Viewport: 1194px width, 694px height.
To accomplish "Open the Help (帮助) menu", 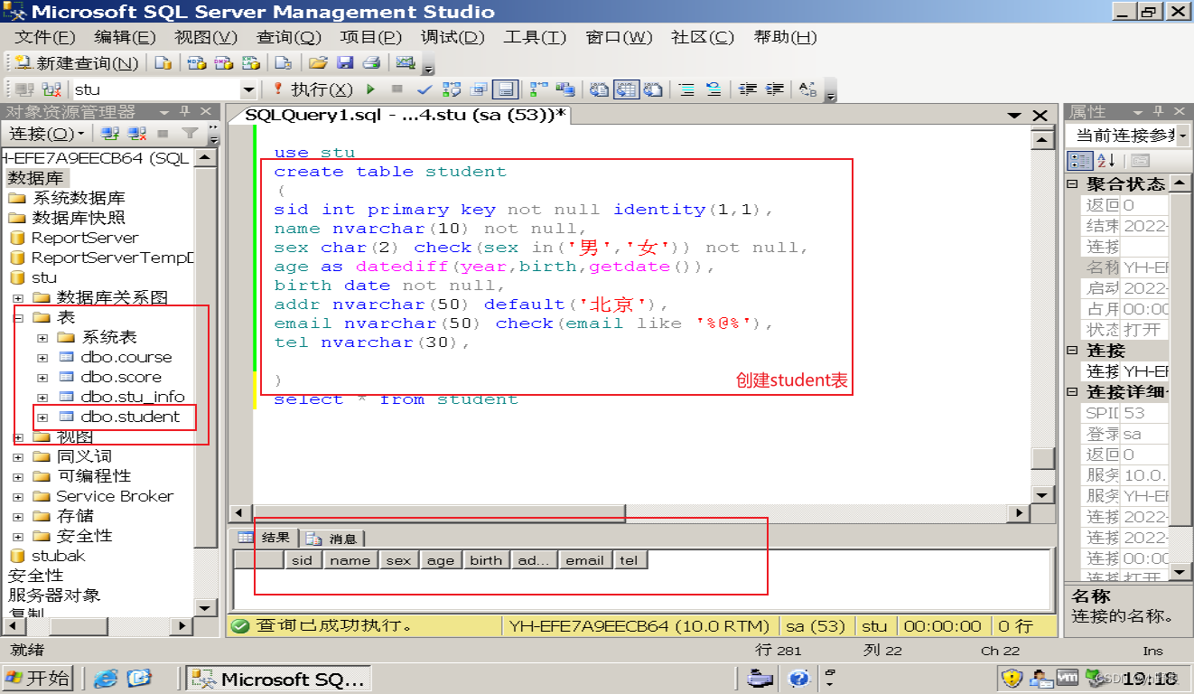I will click(x=785, y=37).
